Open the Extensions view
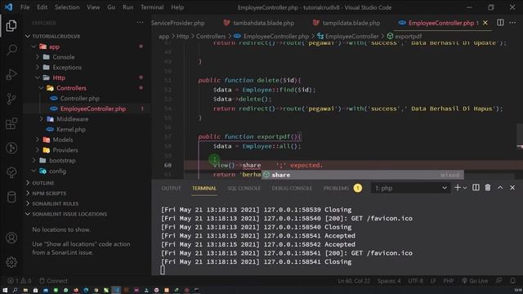 coord(11,123)
